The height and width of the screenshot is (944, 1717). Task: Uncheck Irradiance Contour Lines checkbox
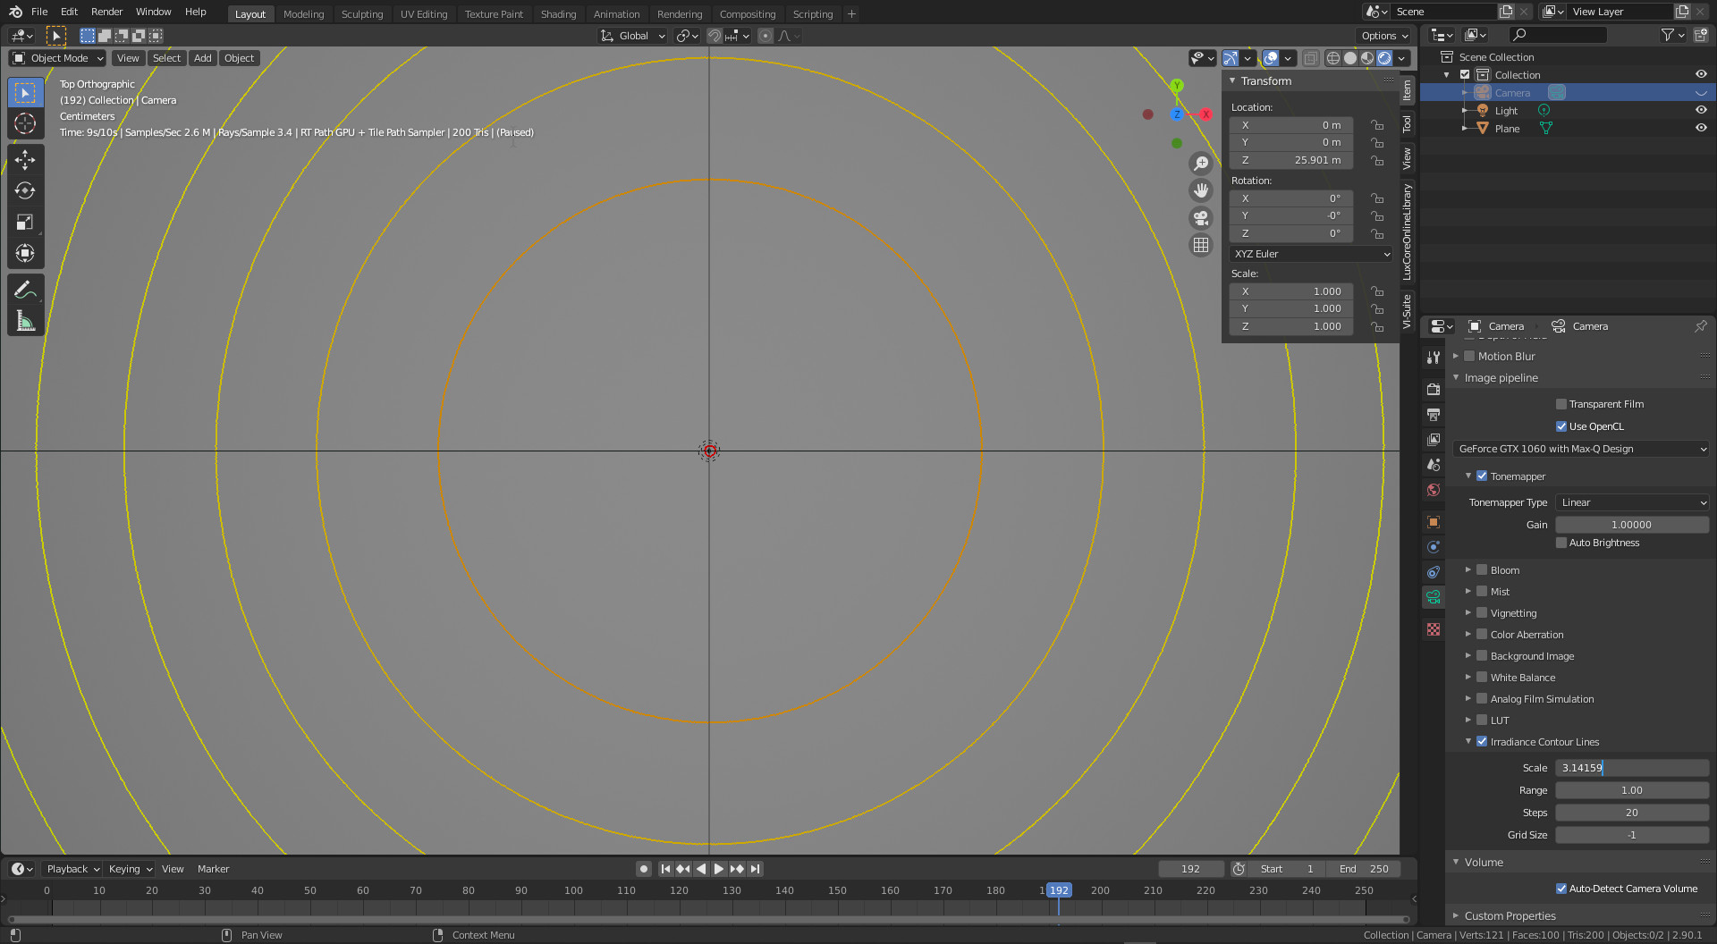pos(1482,742)
